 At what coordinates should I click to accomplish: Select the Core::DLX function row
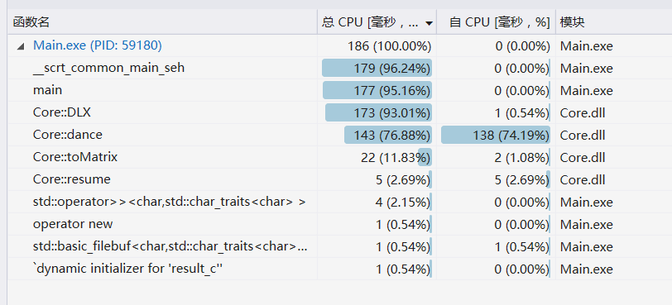tap(339, 112)
